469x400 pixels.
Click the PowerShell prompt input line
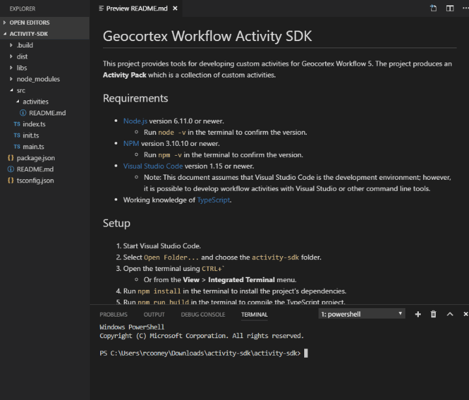click(203, 353)
